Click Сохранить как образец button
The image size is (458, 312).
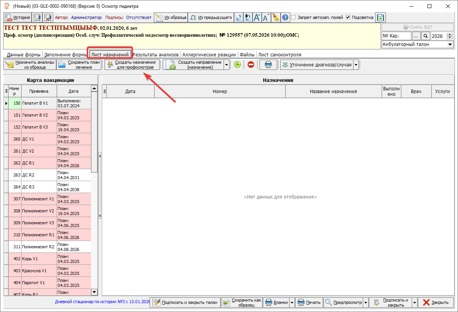tap(242, 302)
